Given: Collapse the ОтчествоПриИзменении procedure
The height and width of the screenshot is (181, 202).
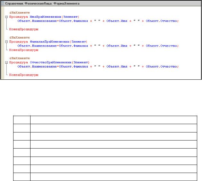Looking at the screenshot, I should coord(6,63).
